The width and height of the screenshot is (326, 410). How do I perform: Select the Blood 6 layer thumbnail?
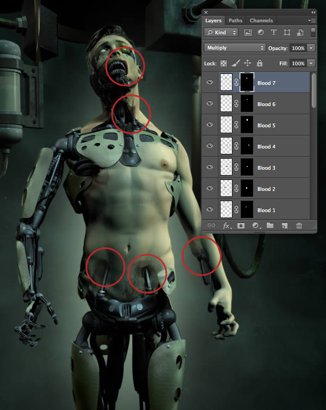click(x=226, y=103)
